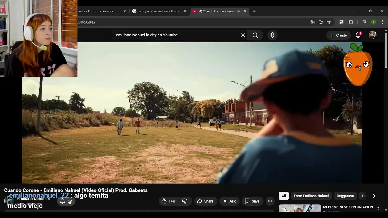The width and height of the screenshot is (388, 218).
Task: Click the scrollbar up arrow
Action: [x=386, y=30]
